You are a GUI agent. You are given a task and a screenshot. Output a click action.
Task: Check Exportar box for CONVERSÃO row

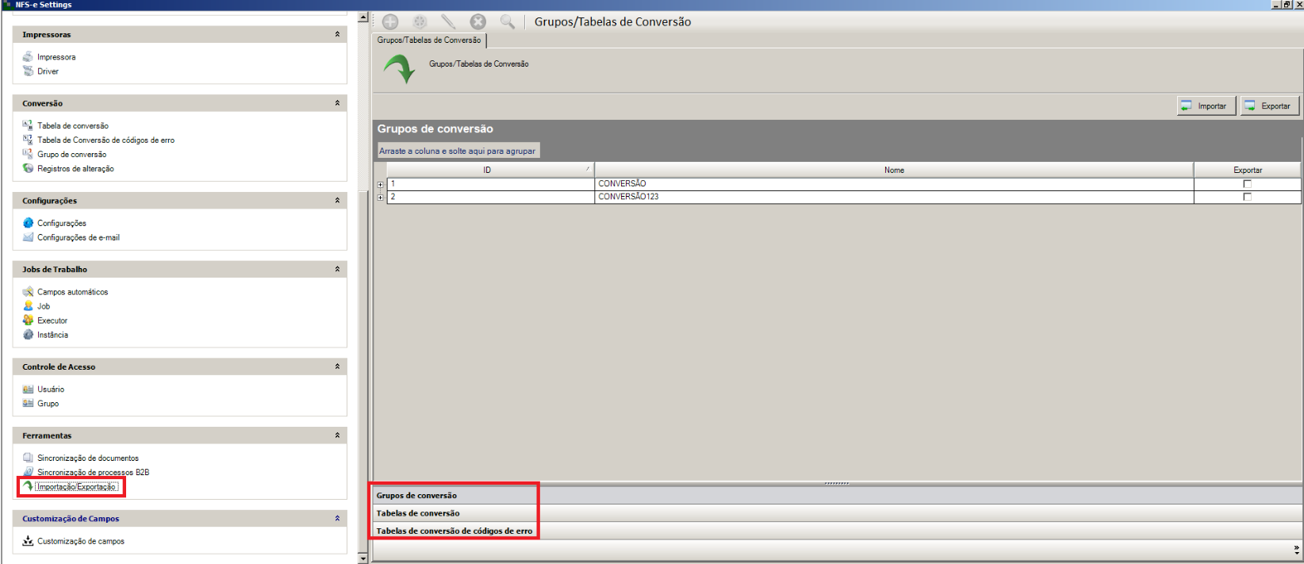pos(1247,184)
